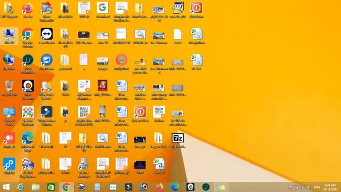
Task: Select the Google Chrome desktop shortcut
Action: pos(28,38)
